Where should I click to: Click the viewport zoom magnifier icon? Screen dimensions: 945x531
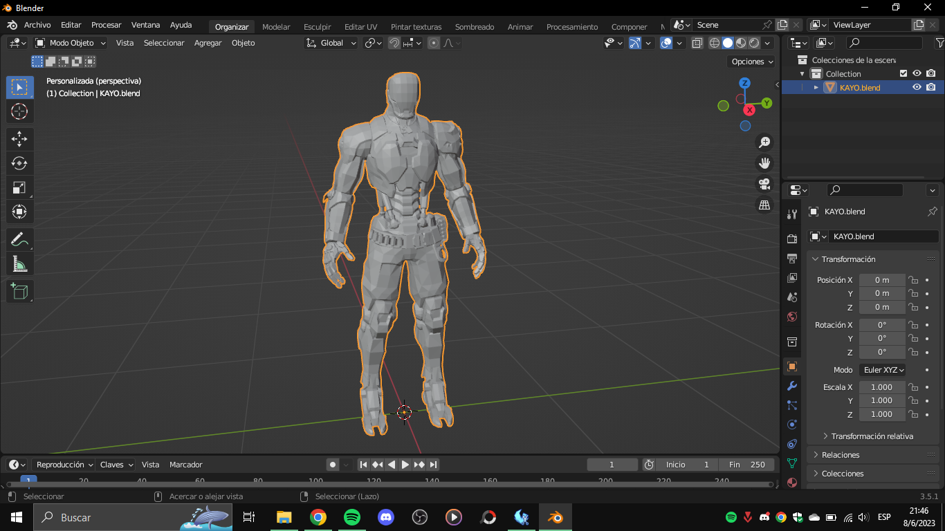(x=764, y=142)
